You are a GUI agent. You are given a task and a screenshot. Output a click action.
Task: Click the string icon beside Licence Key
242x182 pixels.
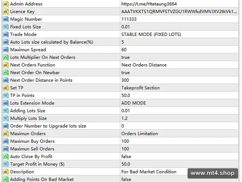pyautogui.click(x=6, y=11)
